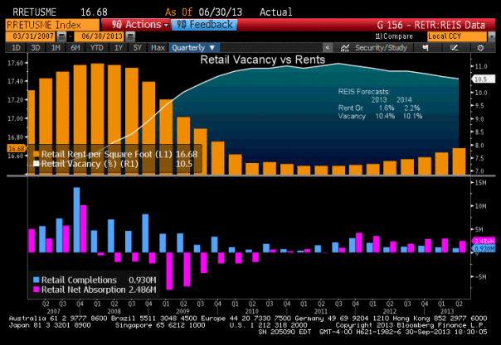Click the Local CCY field
The image size is (501, 345).
457,36
